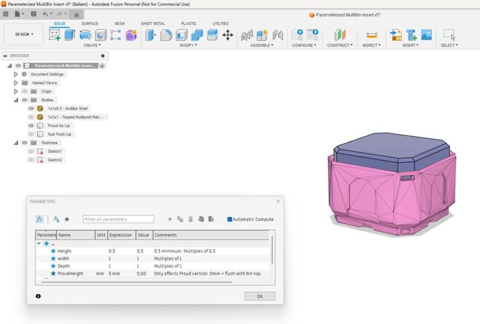Click OK in the Parameters dialog
Image resolution: width=480 pixels, height=324 pixels.
[260, 296]
